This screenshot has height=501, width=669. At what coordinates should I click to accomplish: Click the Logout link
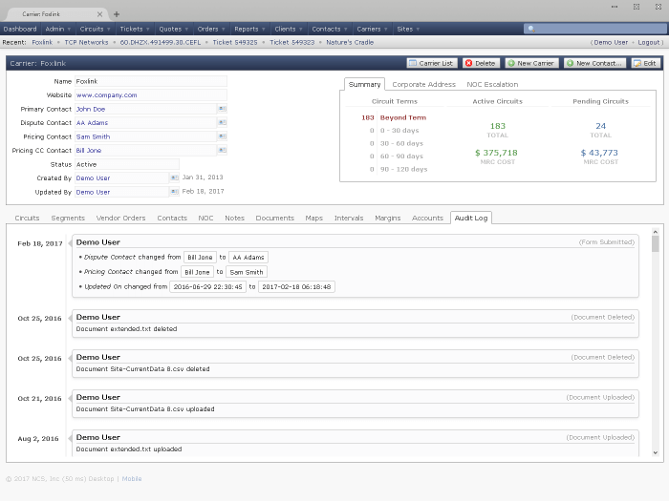650,43
